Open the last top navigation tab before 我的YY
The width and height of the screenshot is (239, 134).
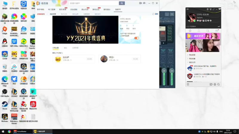107,10
